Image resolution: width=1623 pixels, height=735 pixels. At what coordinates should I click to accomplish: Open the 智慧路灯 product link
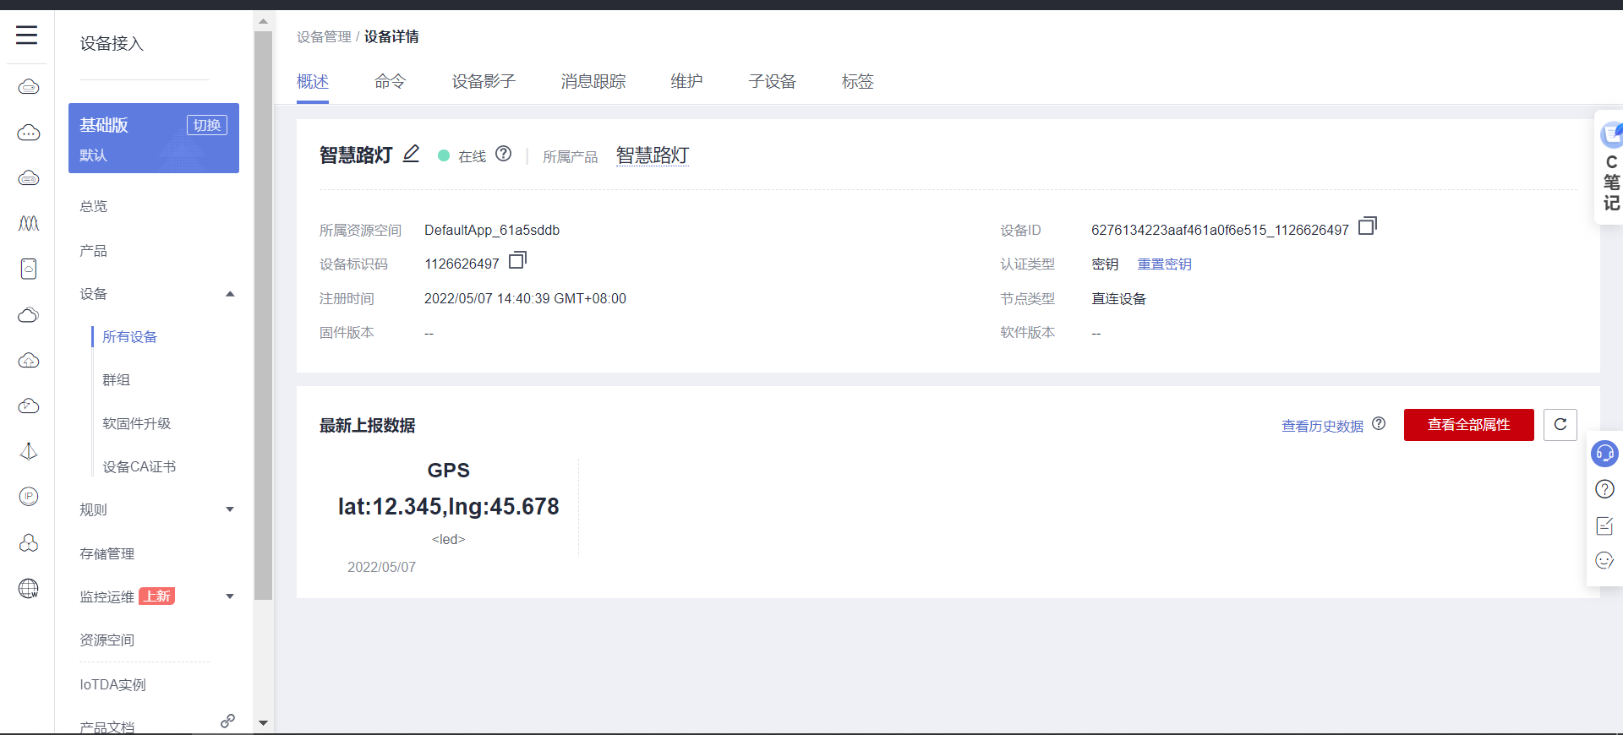653,155
